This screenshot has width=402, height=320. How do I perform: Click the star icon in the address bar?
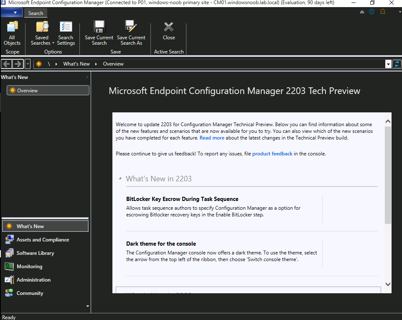[39, 64]
